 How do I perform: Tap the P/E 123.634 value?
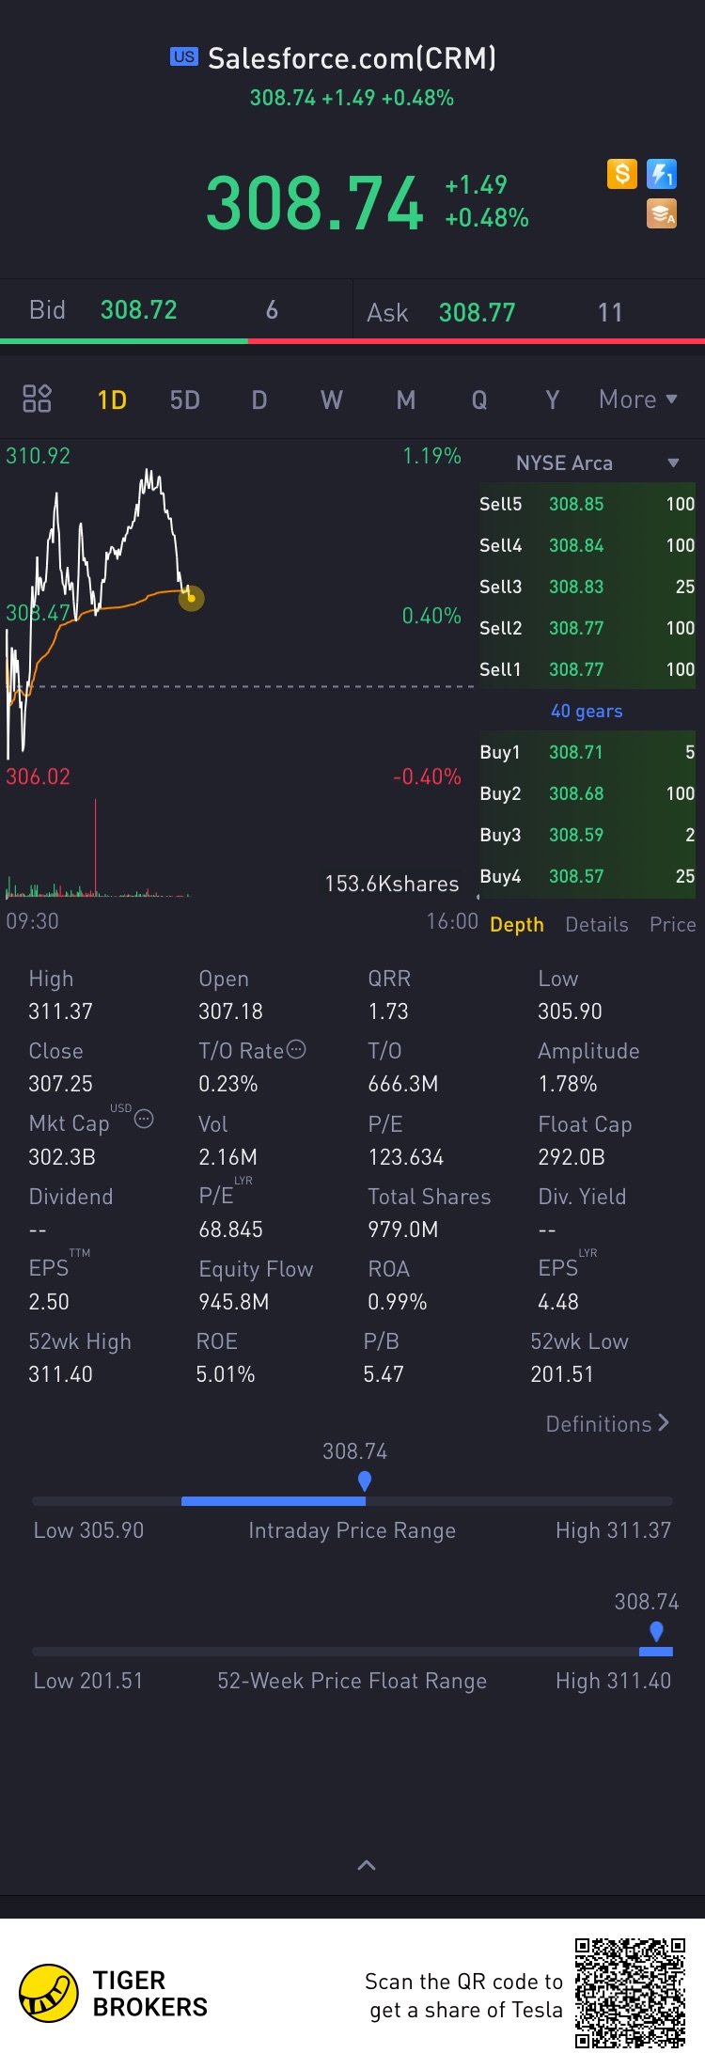406,1157
